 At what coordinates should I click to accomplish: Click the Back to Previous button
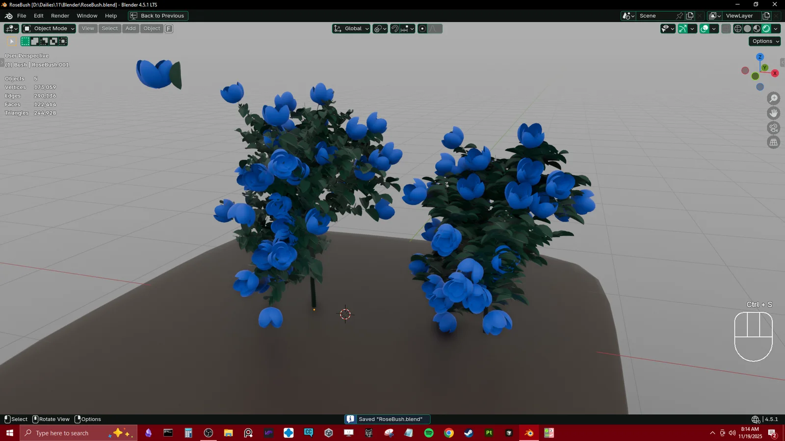[x=157, y=16]
